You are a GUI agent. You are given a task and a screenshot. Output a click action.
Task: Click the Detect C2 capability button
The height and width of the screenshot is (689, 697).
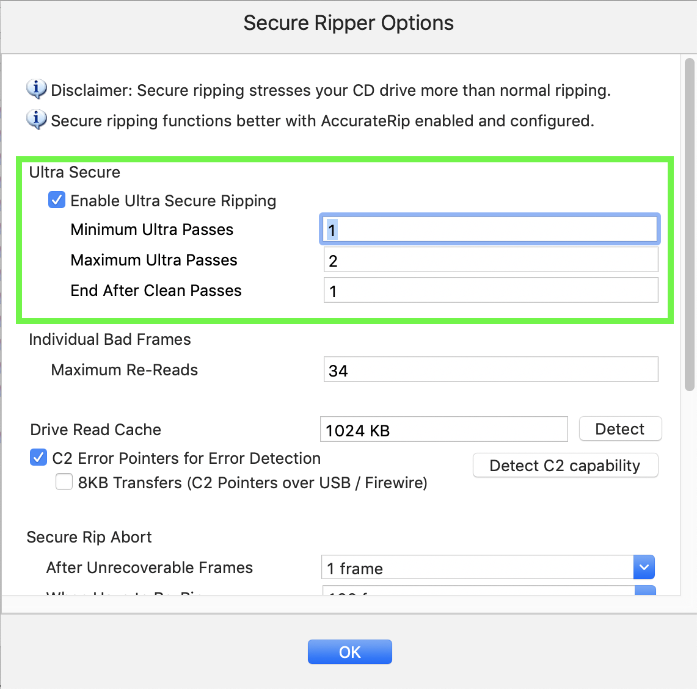566,465
